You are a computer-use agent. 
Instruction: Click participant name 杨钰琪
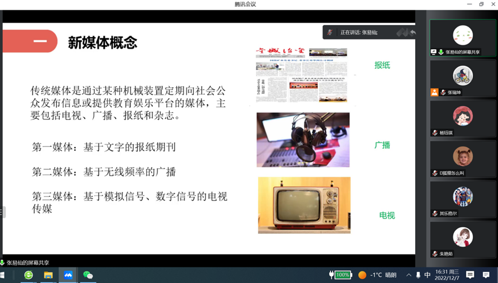click(x=446, y=133)
